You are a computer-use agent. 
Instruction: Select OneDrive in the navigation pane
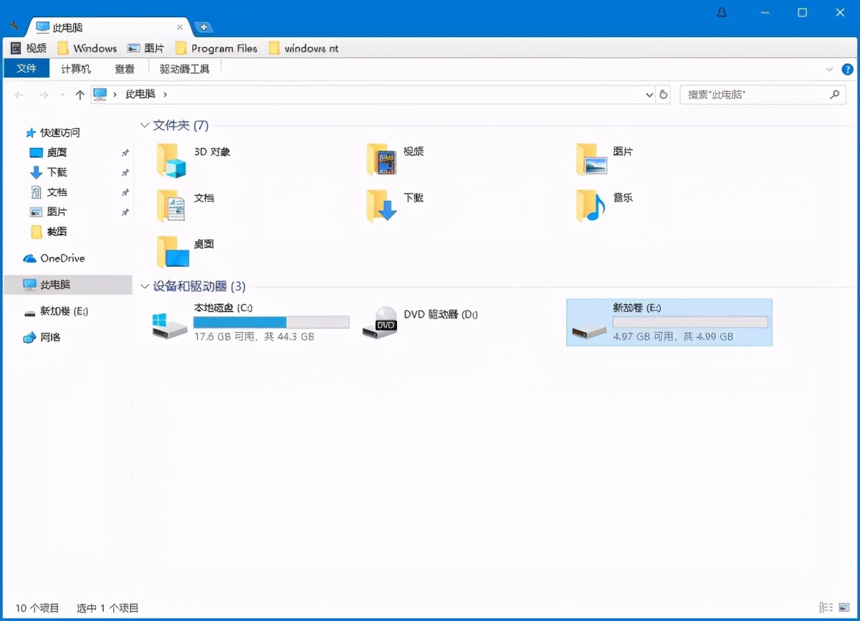tap(62, 258)
